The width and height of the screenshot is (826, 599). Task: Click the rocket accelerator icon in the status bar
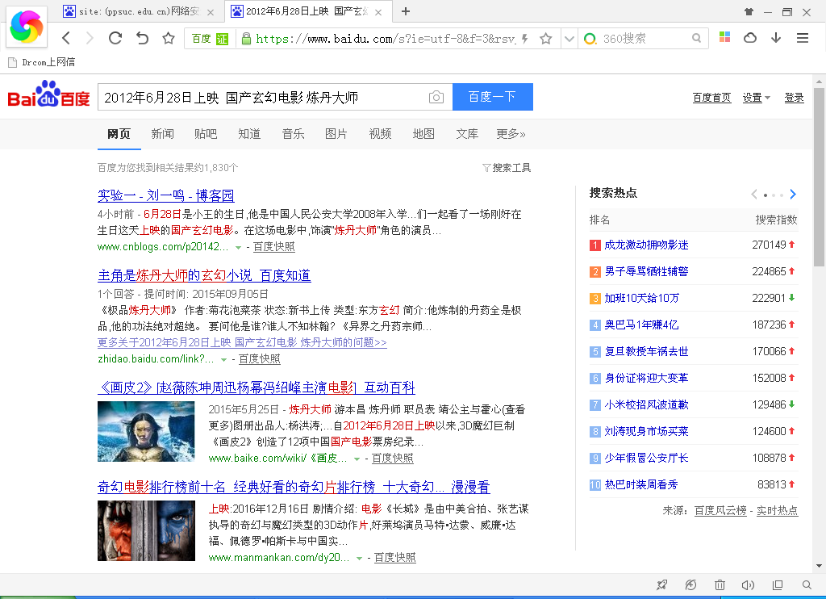click(661, 584)
